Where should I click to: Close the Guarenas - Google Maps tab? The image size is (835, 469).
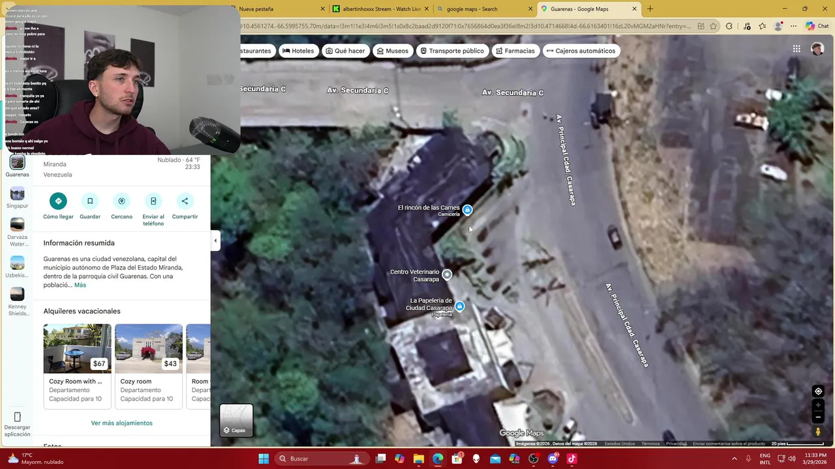tap(634, 9)
